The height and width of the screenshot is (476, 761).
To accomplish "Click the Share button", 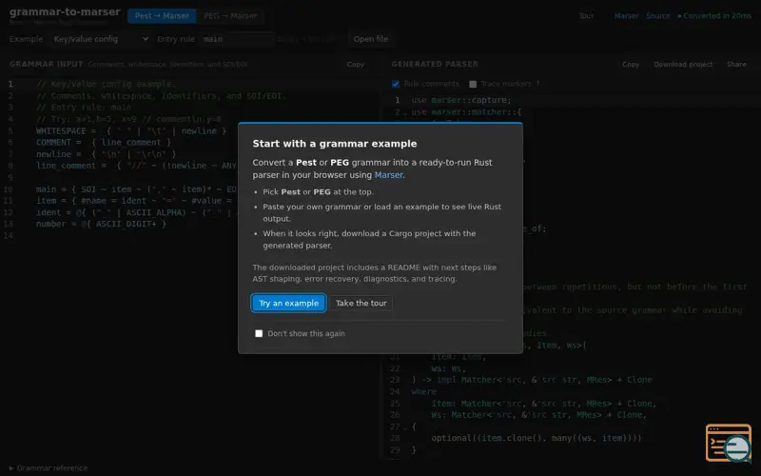I will (736, 64).
